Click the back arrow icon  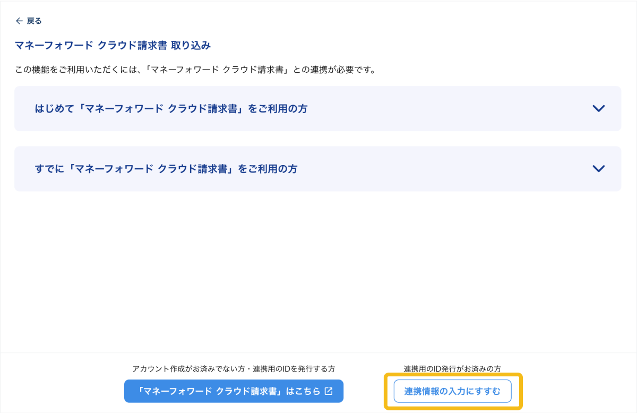(19, 21)
